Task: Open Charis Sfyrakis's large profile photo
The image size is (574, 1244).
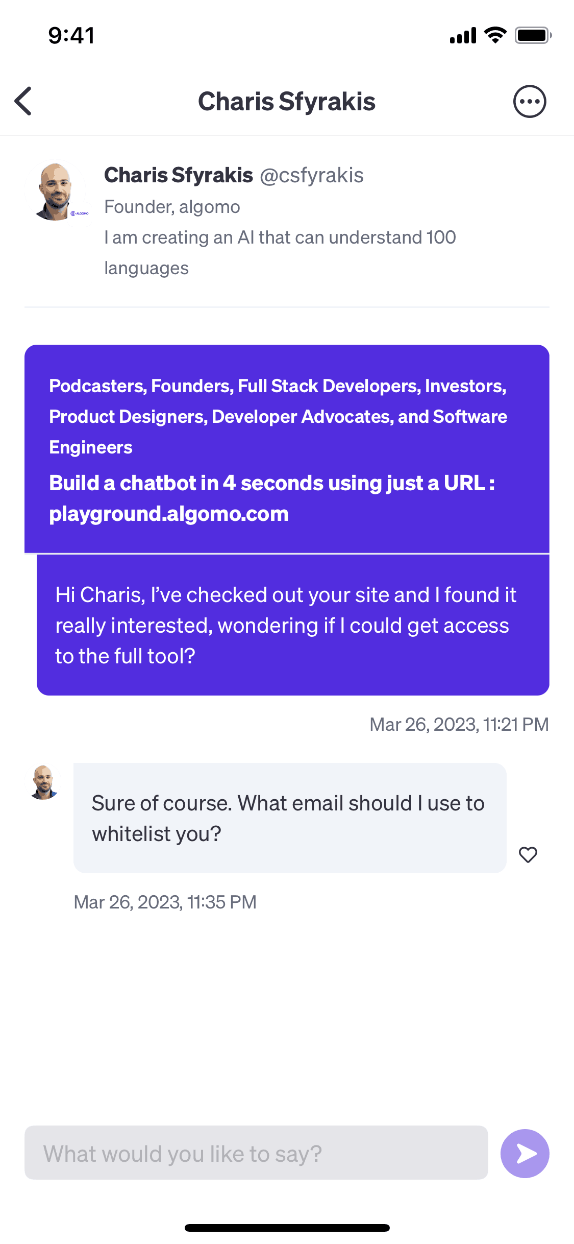Action: 55,192
